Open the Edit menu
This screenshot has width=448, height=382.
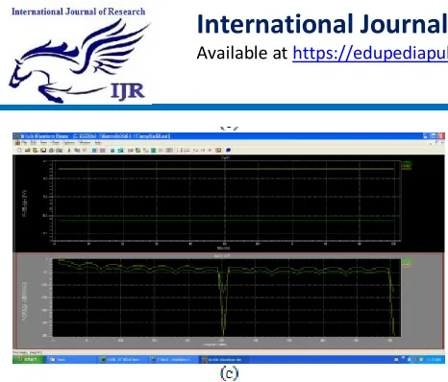point(34,142)
